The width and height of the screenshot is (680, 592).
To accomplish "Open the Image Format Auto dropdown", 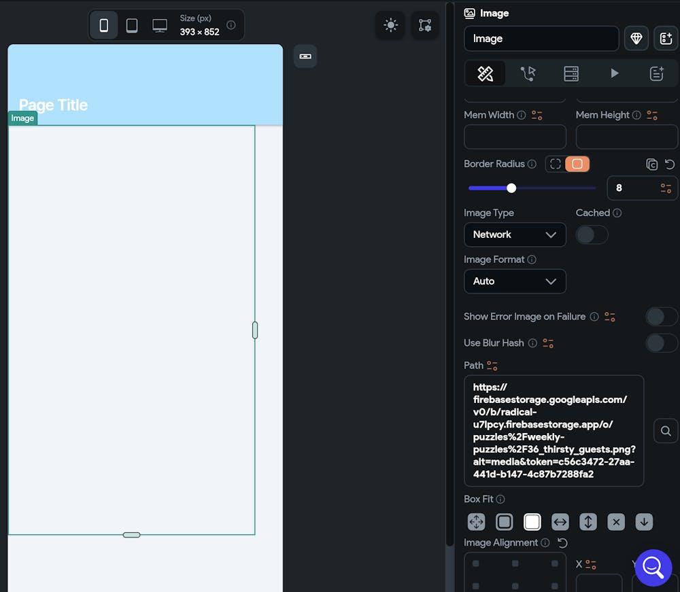I will (x=515, y=281).
